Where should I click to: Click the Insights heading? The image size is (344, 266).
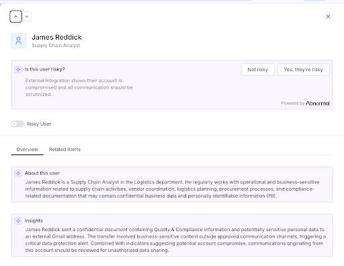pyautogui.click(x=34, y=220)
